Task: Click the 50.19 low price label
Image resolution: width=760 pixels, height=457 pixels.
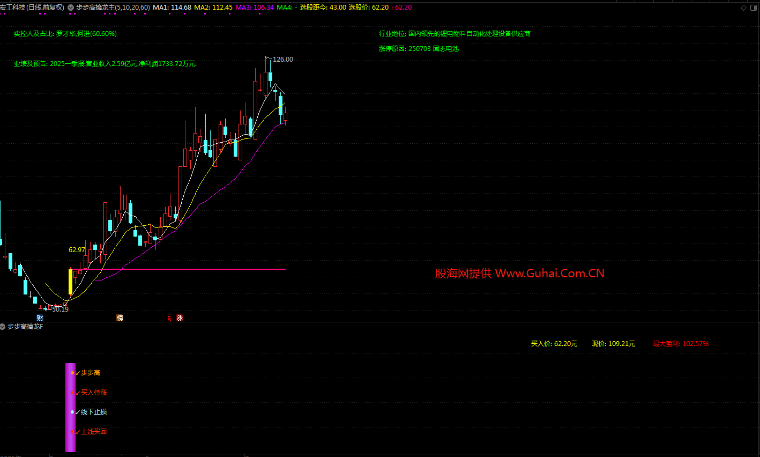Action: 60,309
